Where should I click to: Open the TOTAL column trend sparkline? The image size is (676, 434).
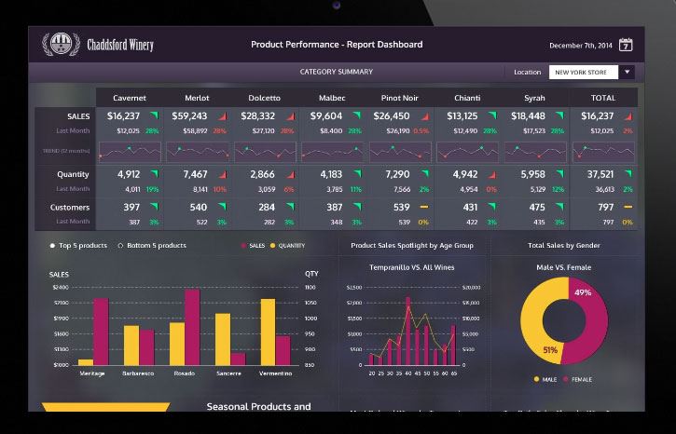click(603, 152)
